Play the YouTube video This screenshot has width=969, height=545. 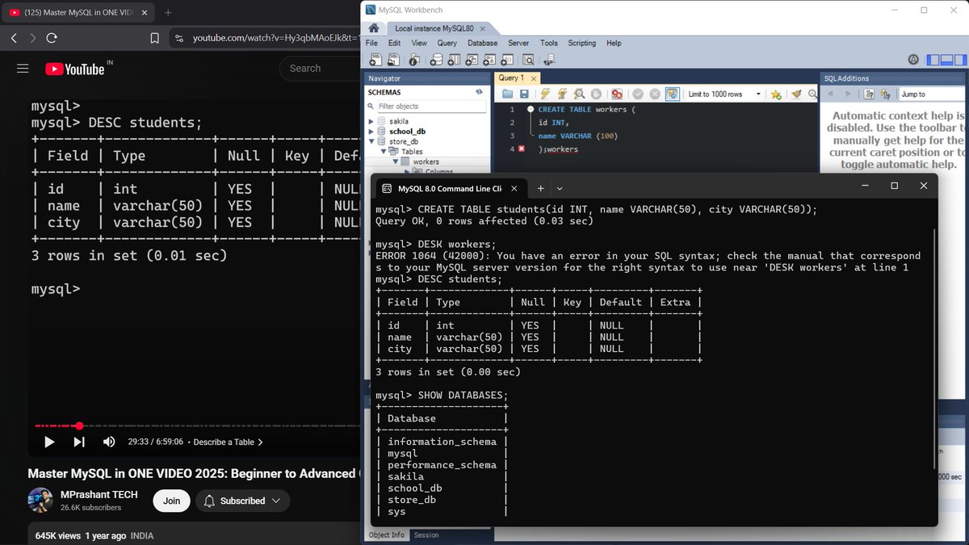(49, 442)
